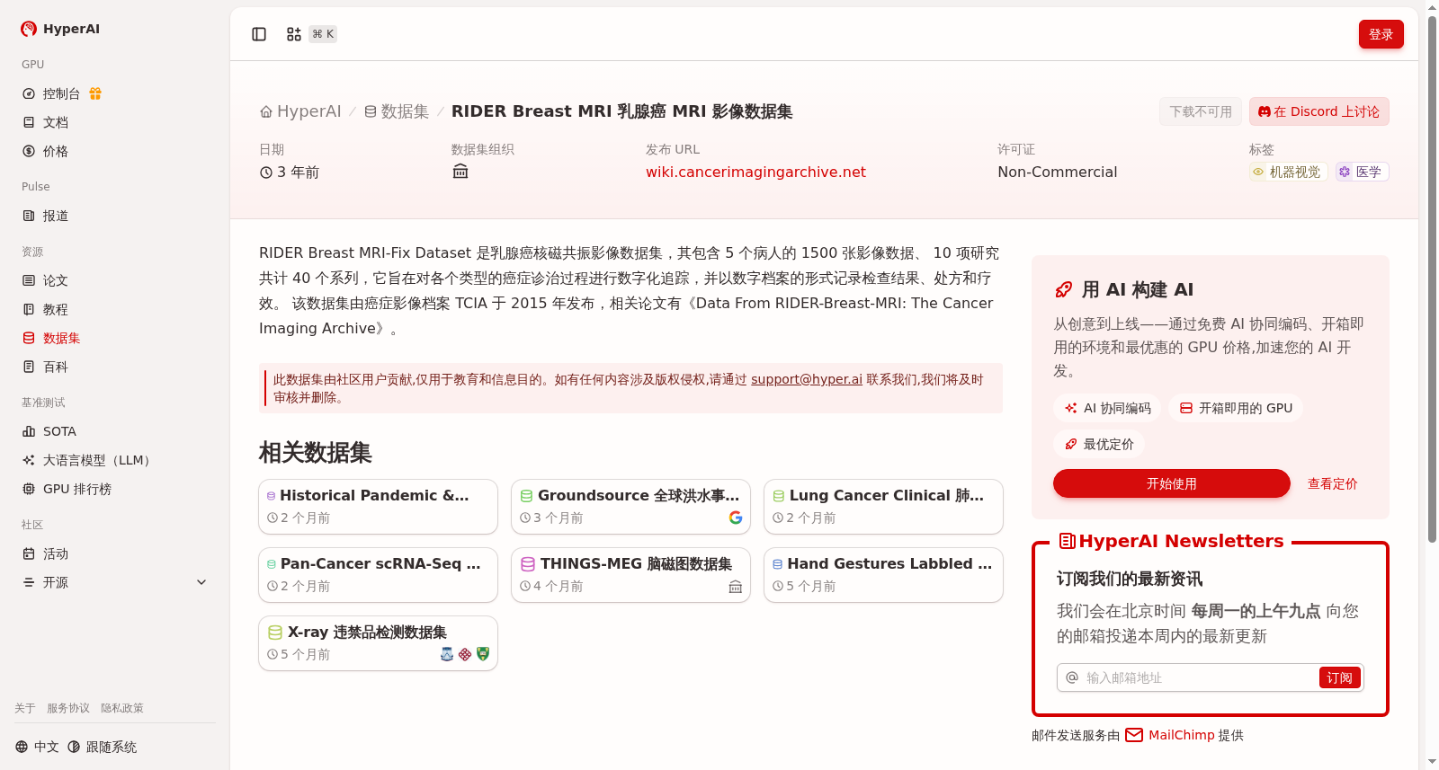The image size is (1439, 770).
Task: Open the wiki.cancerimagingarchive.net link
Action: click(x=755, y=172)
